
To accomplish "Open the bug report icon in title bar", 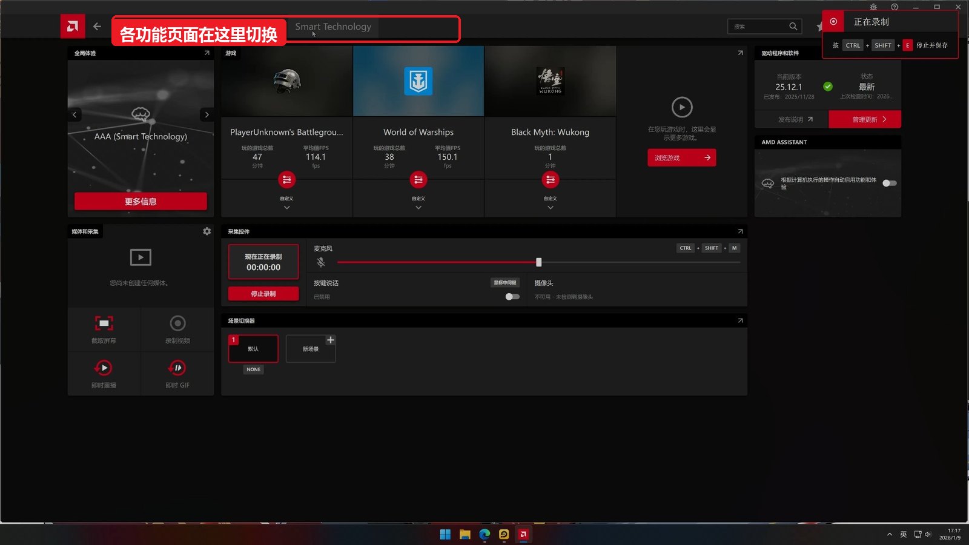I will click(873, 7).
